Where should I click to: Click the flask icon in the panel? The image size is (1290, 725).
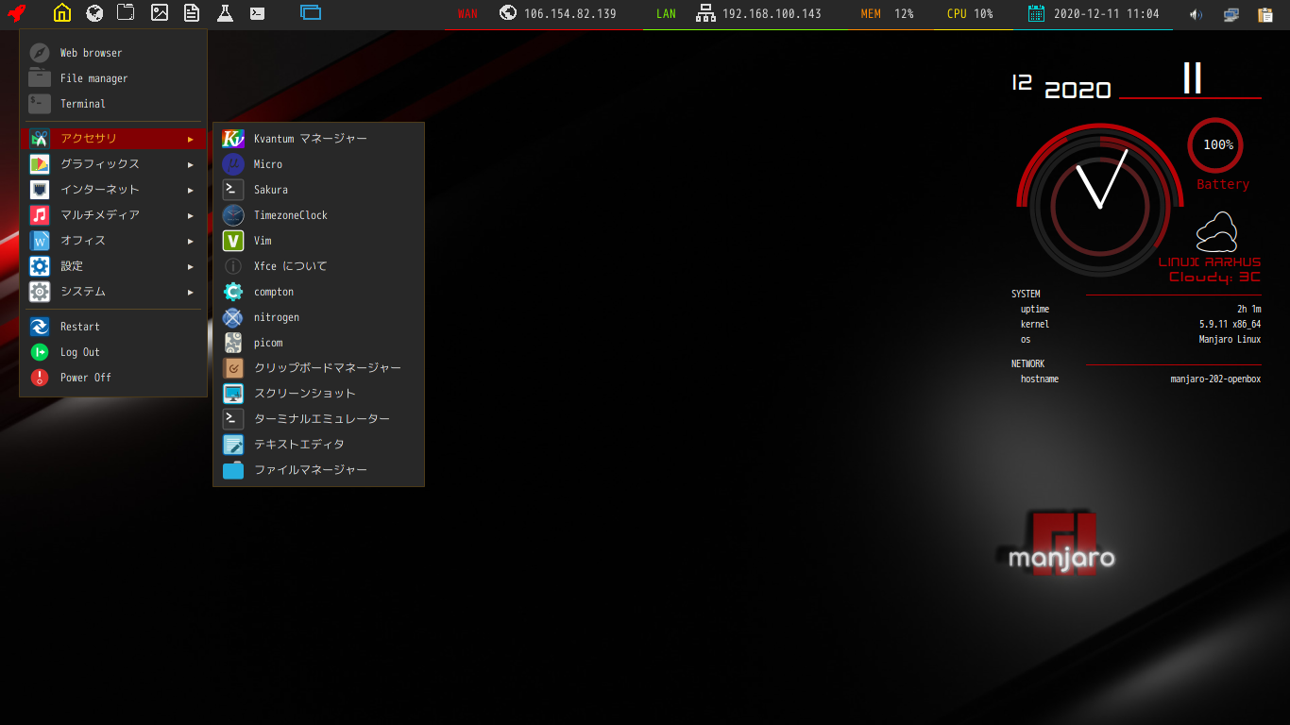click(x=225, y=13)
